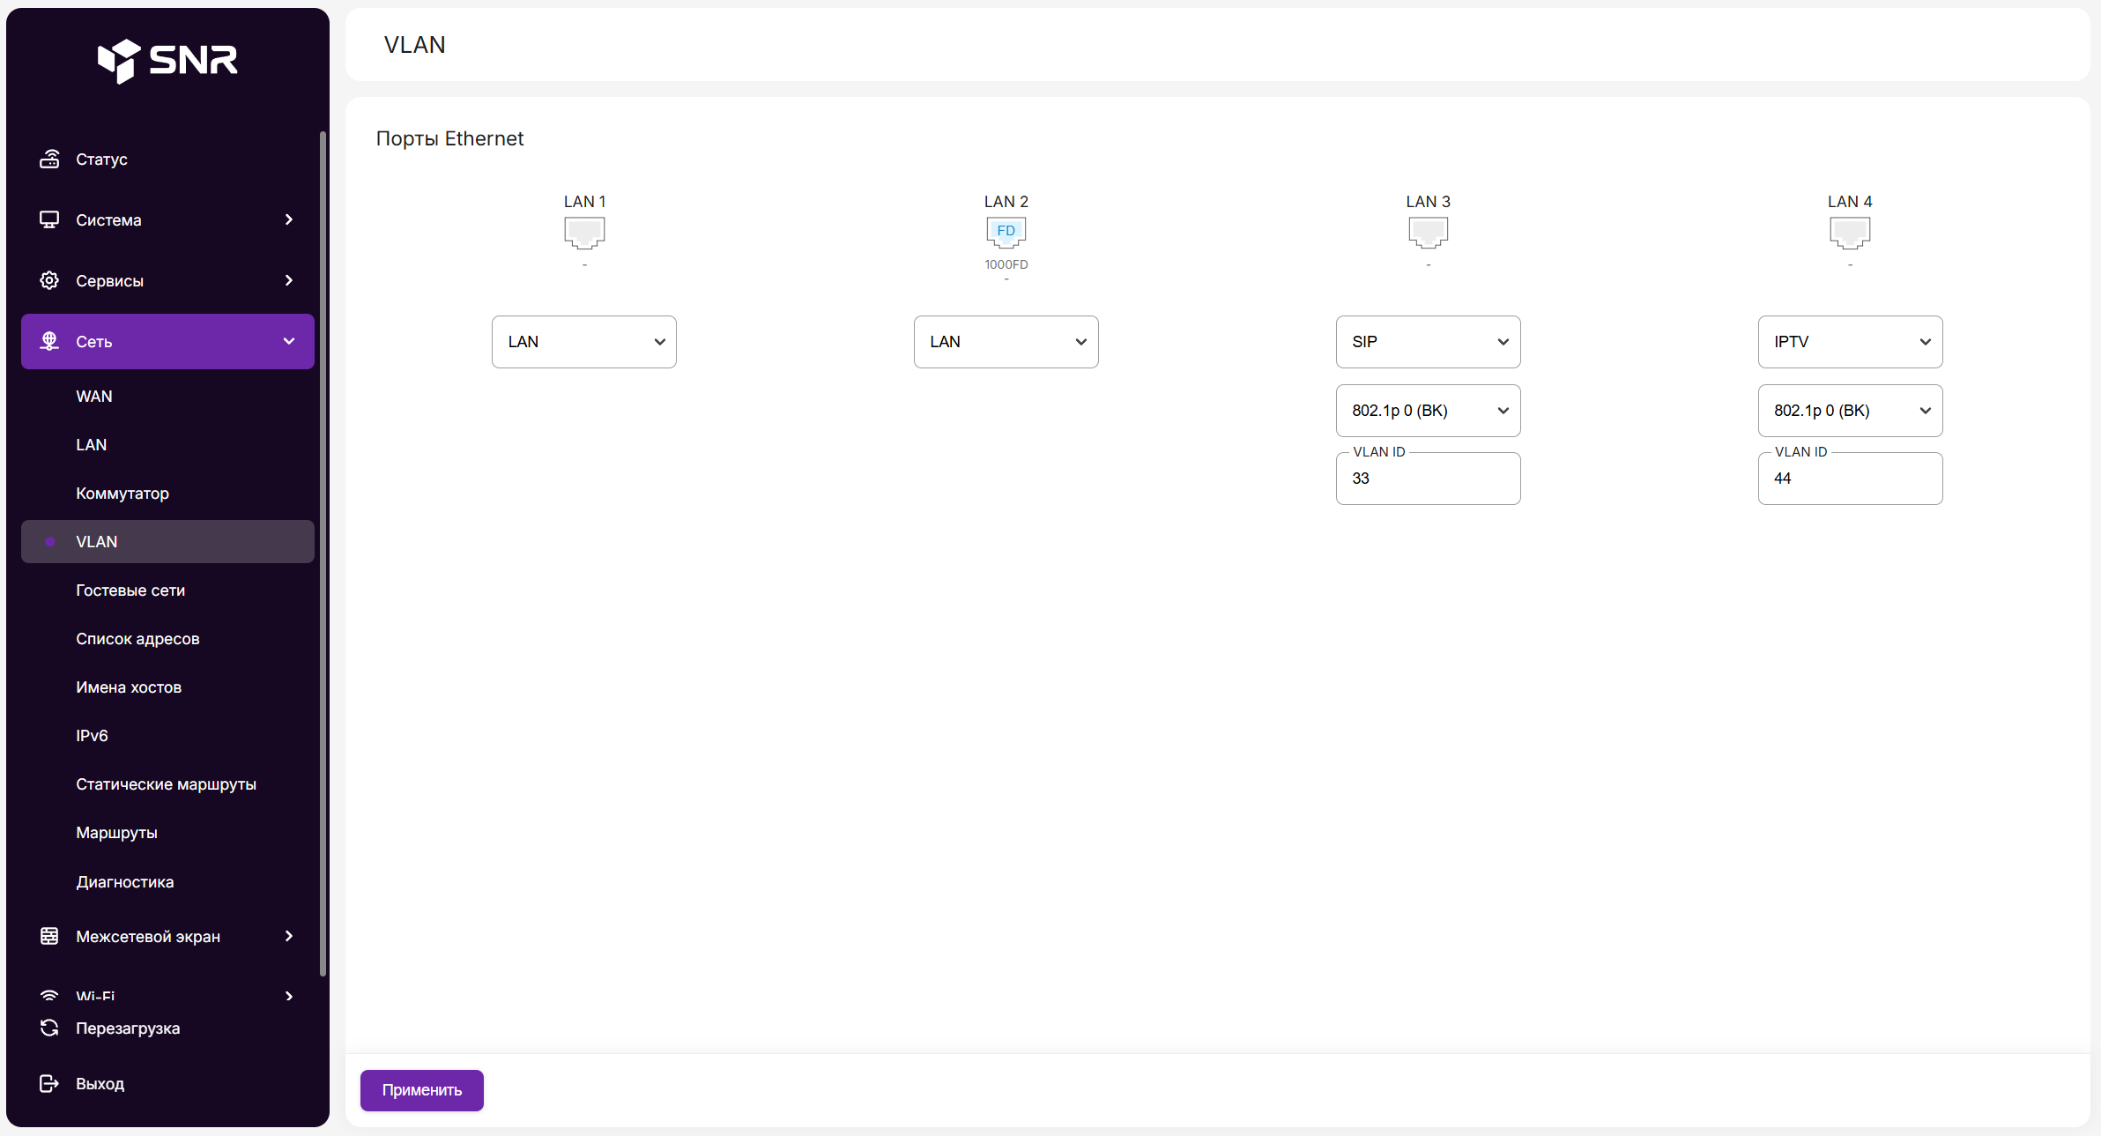
Task: Open the WAN settings page
Action: point(94,397)
